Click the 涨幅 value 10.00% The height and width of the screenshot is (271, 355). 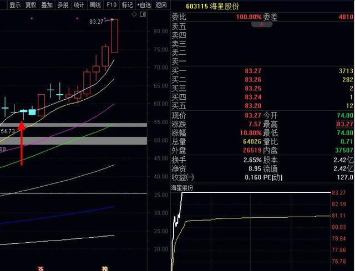251,132
